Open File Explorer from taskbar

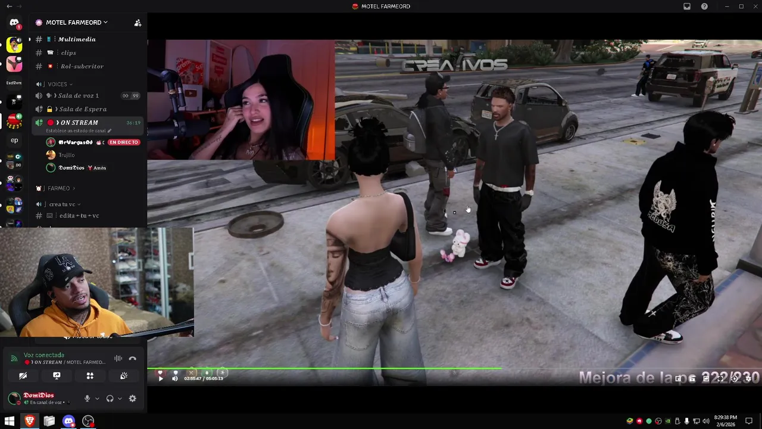[x=49, y=421]
